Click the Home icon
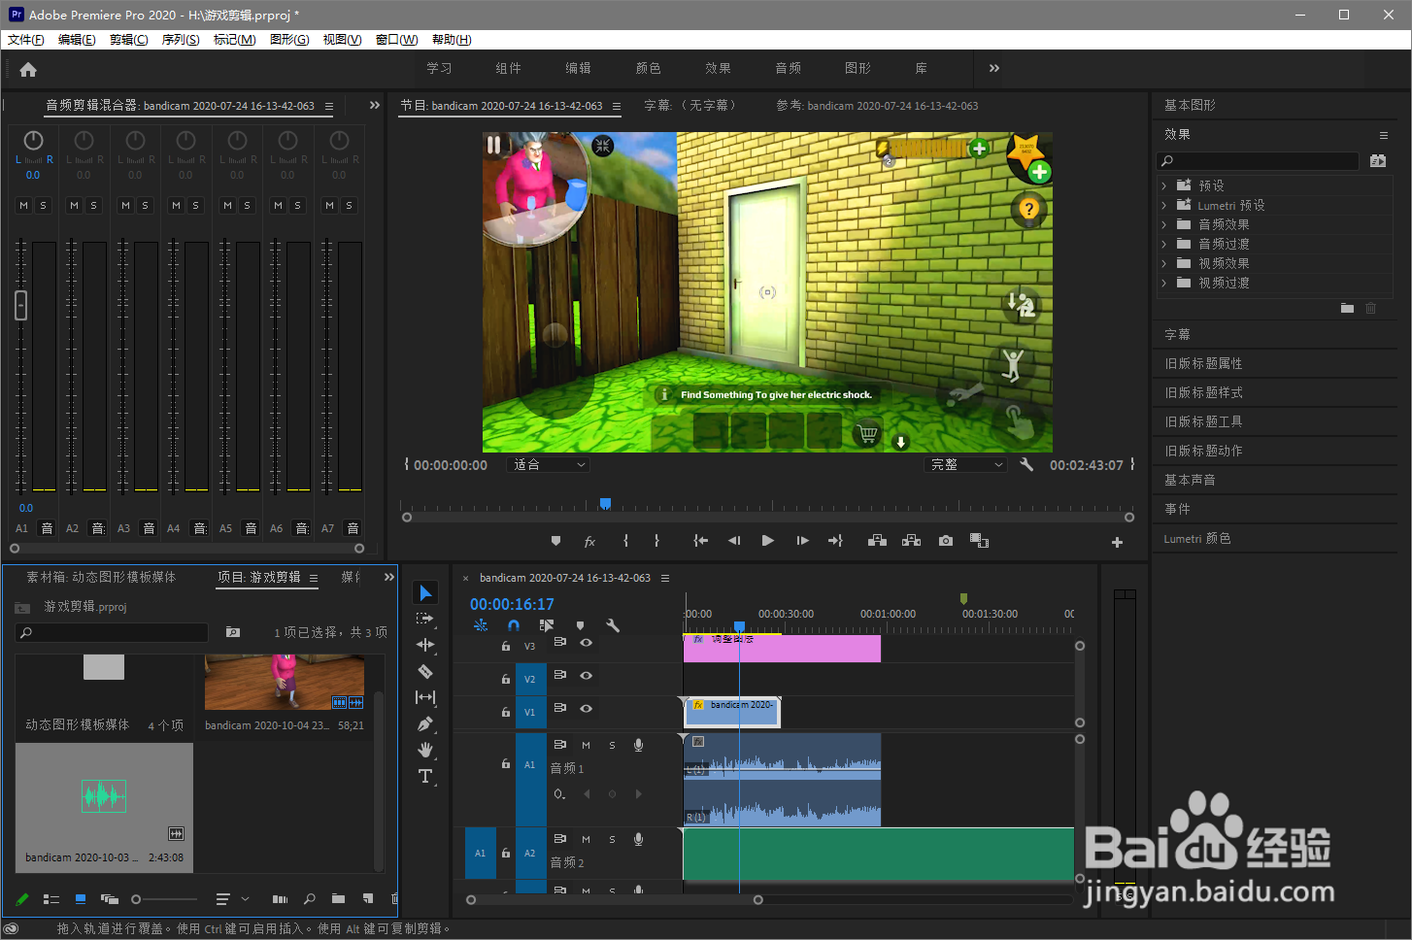Image resolution: width=1412 pixels, height=940 pixels. tap(28, 69)
